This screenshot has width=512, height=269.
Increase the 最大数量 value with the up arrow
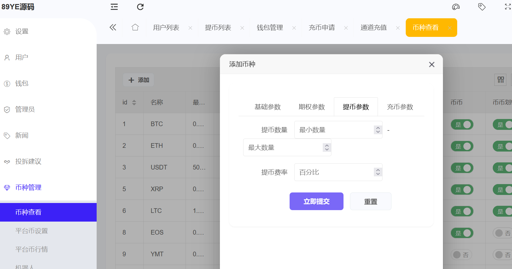pos(327,145)
